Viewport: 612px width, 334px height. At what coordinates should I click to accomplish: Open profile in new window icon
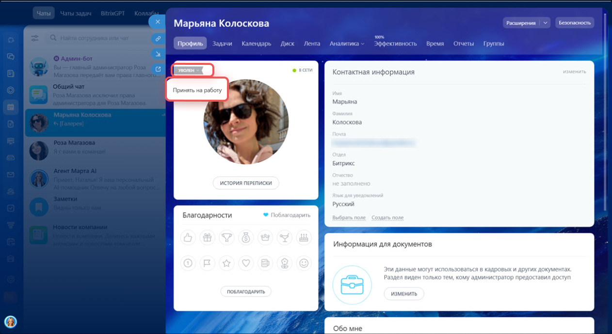158,69
